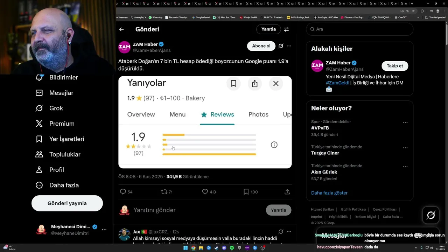Open options dots for Akın Gürlek trend
Viewport: 448px width, 252px height.
click(405, 167)
